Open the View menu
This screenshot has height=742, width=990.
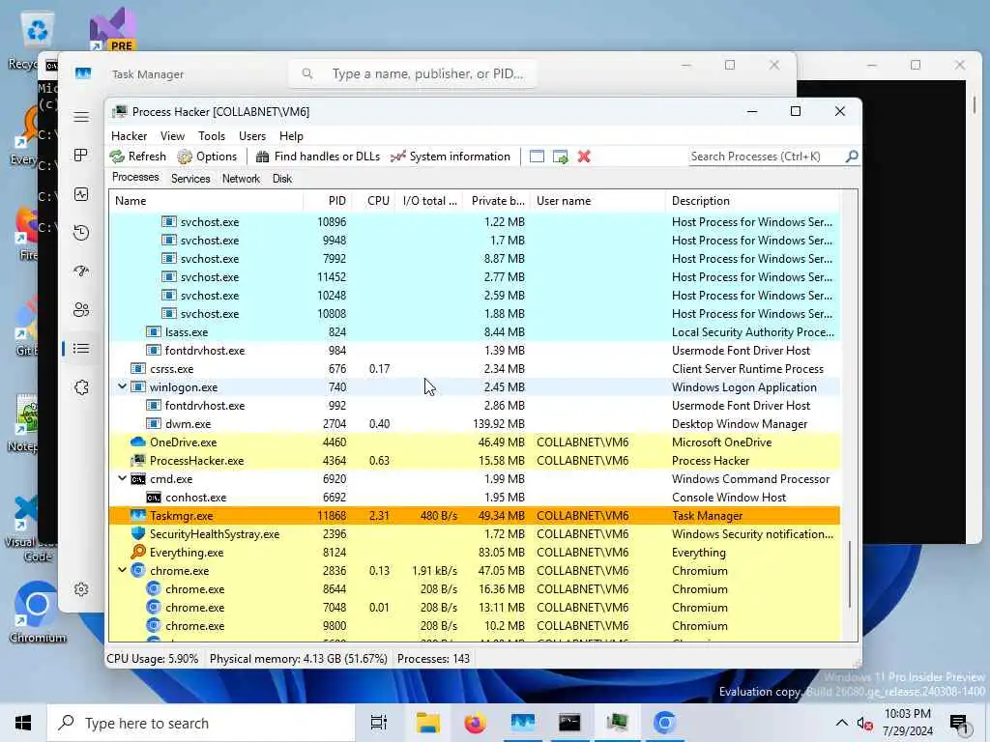click(x=172, y=136)
